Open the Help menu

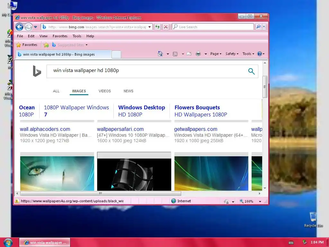click(90, 36)
